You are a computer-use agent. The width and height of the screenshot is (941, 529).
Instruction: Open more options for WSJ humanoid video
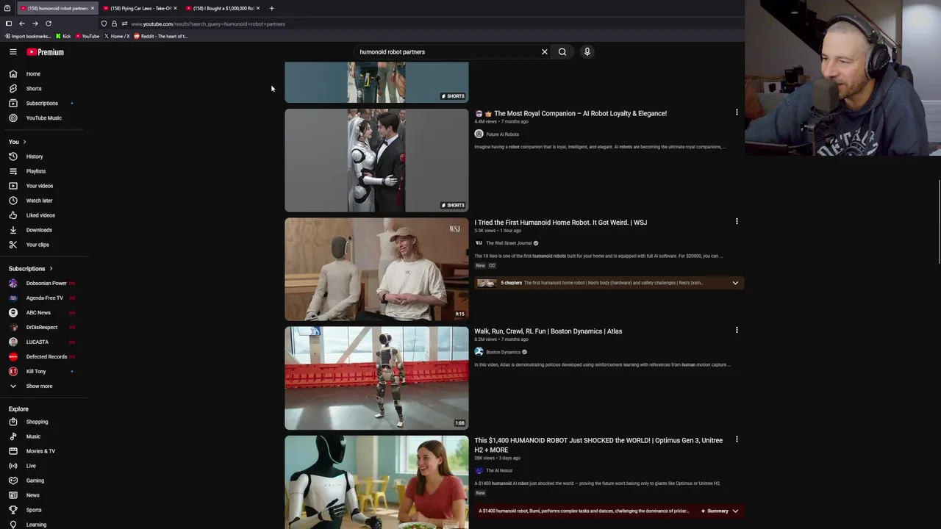tap(737, 221)
